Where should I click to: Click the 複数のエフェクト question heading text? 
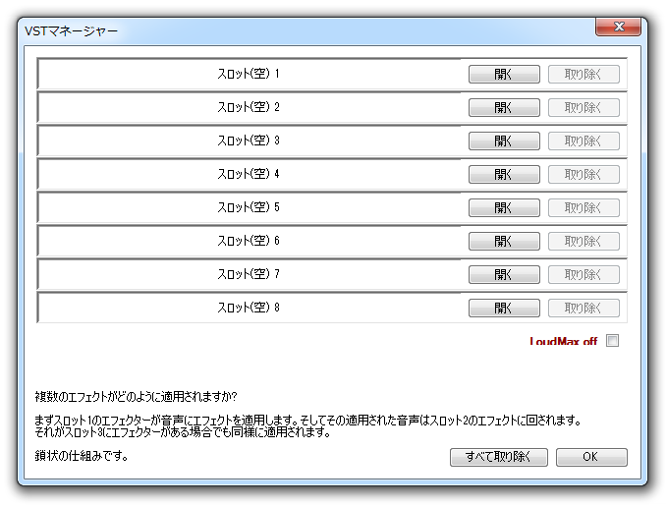136,397
